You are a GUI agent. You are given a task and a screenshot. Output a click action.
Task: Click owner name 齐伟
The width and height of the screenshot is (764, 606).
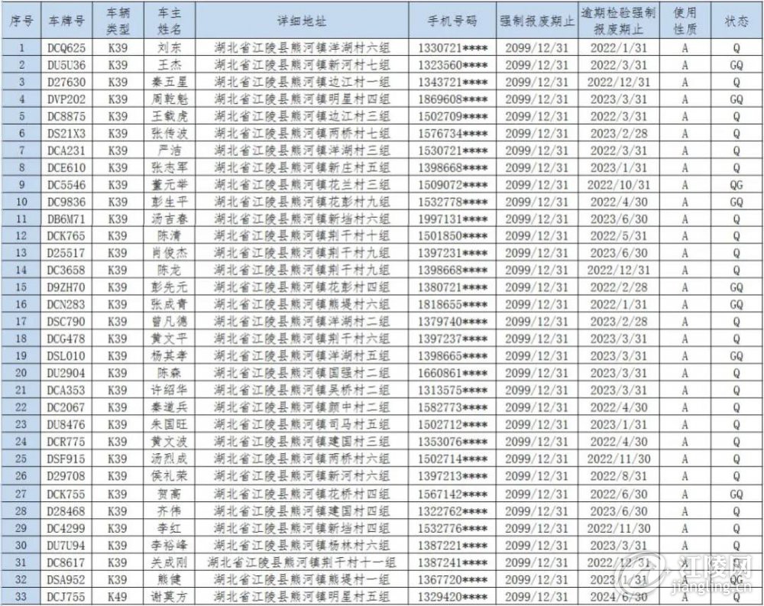point(170,511)
